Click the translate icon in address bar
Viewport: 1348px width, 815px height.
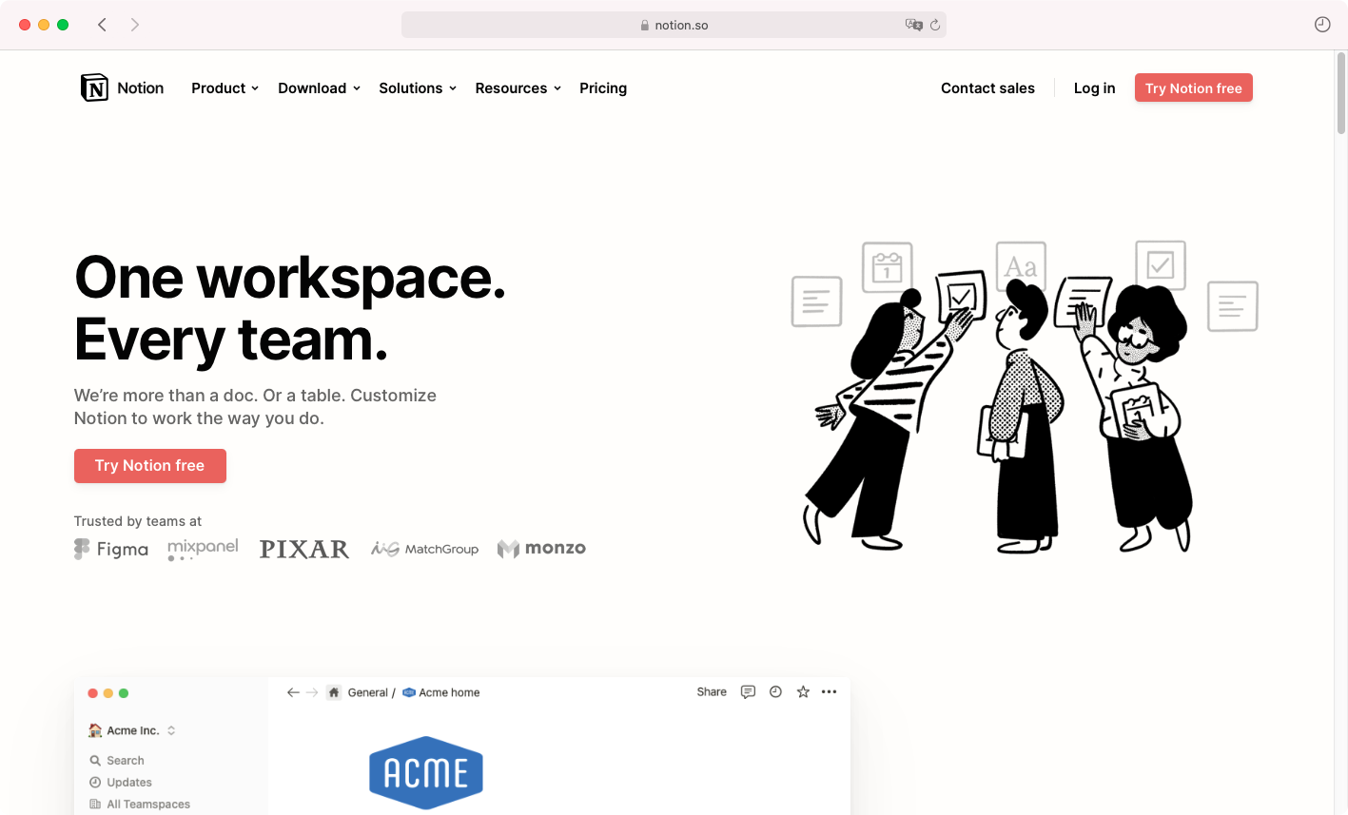914,25
